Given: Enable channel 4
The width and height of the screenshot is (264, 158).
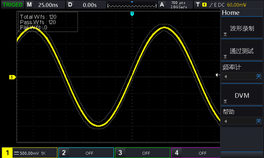Looking at the screenshot, I should point(196,153).
